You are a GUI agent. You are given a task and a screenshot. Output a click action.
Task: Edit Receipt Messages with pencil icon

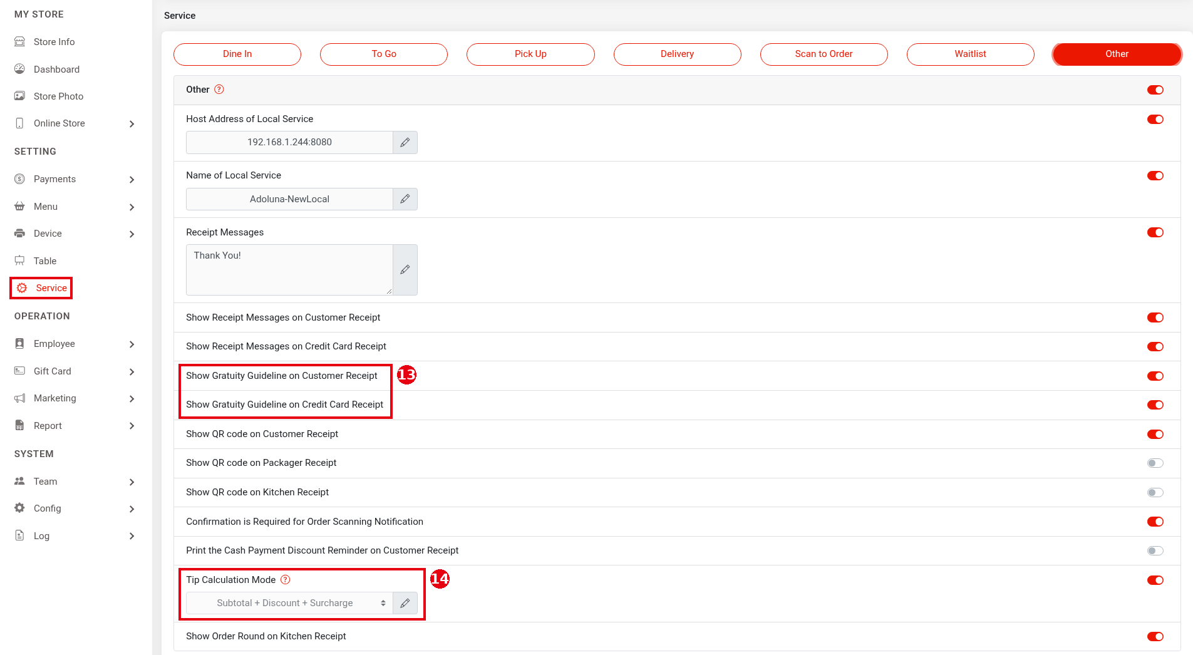pyautogui.click(x=405, y=270)
